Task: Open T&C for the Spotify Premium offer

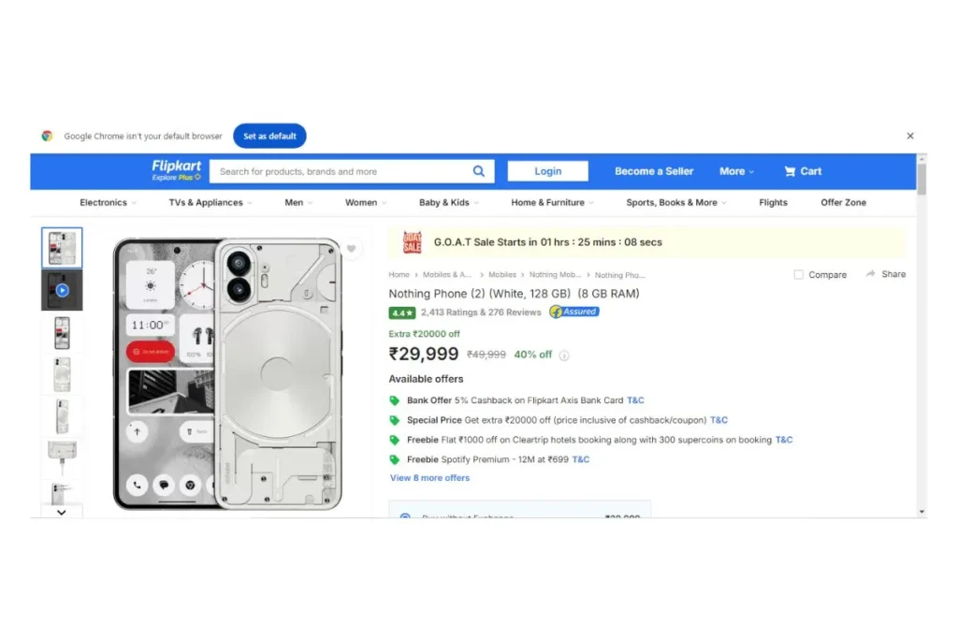Action: click(x=580, y=459)
